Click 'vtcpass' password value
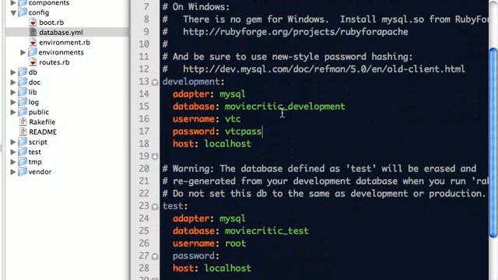 point(243,131)
